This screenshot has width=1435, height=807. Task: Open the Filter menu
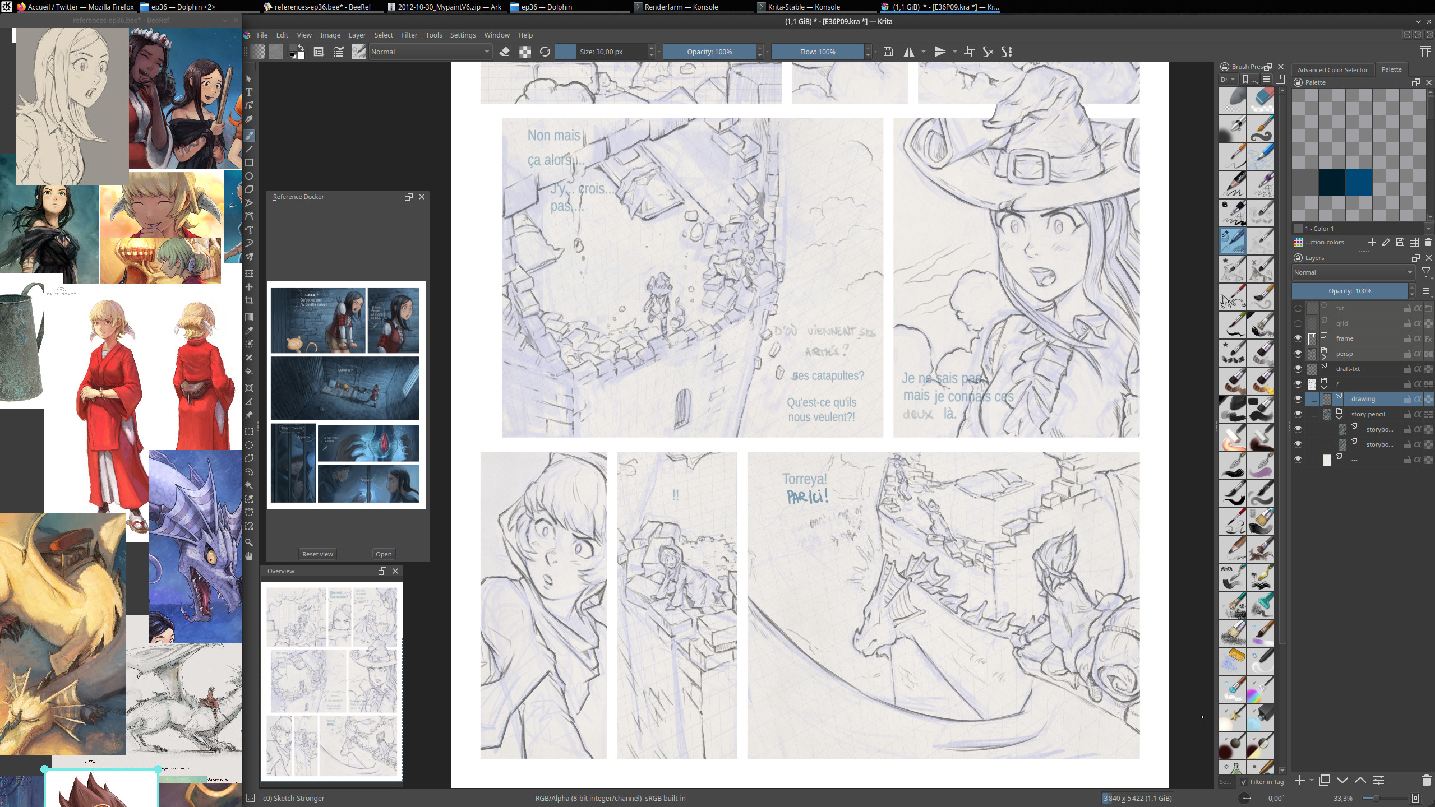pyautogui.click(x=409, y=35)
